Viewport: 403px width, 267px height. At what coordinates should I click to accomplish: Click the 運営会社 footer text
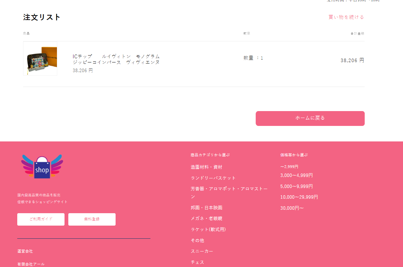coord(25,251)
